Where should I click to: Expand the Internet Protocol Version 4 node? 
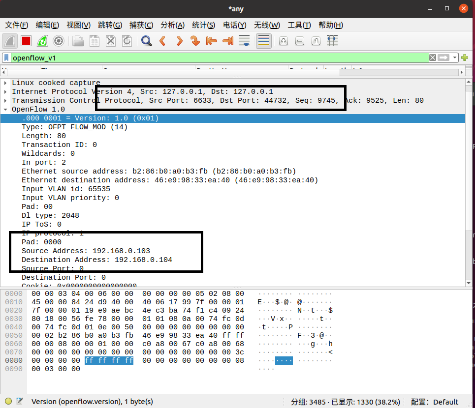tap(5, 91)
